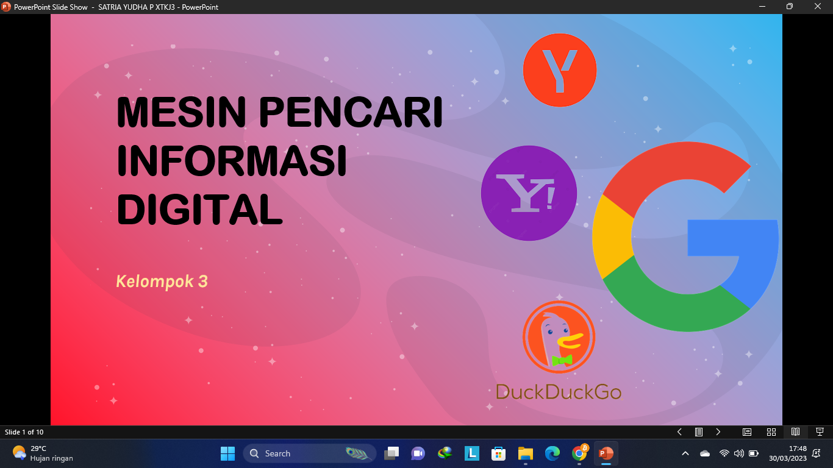Click the taskbar Search box
Screen dimensions: 833x468
[x=310, y=453]
